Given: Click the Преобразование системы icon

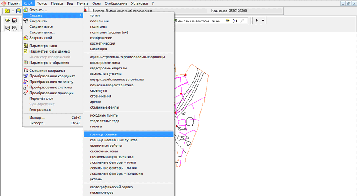Looking at the screenshot, I should pyautogui.click(x=26, y=87).
